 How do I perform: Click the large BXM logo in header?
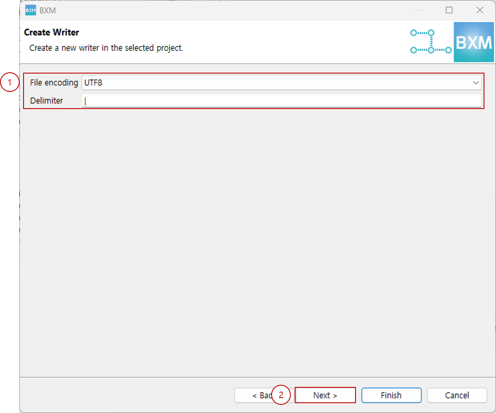(x=473, y=43)
